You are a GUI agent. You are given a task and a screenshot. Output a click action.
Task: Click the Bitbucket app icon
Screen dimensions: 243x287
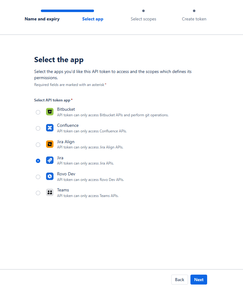(50, 112)
